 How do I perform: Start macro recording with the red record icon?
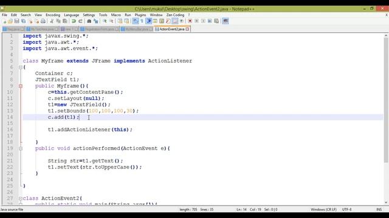click(190, 21)
